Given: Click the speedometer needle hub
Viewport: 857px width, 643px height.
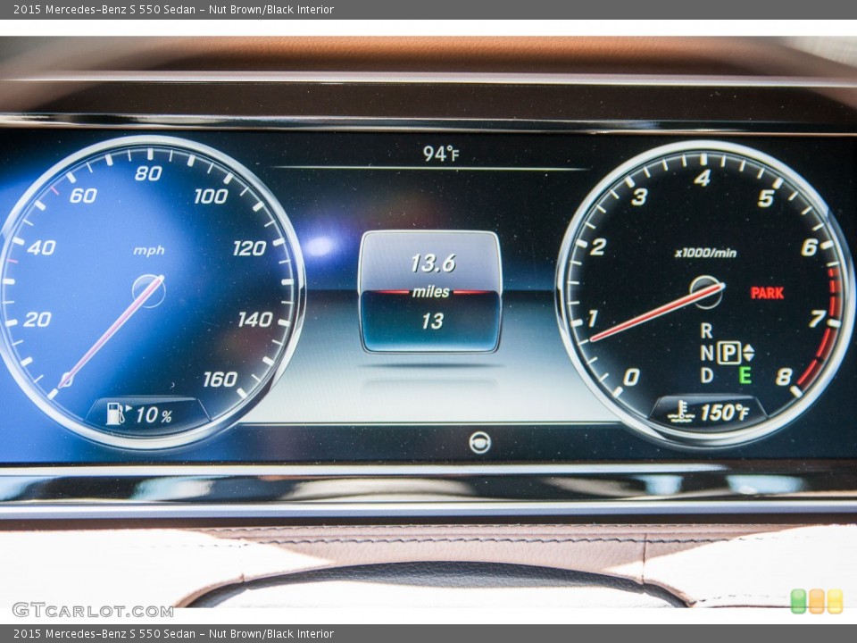Looking at the screenshot, I should [149, 290].
